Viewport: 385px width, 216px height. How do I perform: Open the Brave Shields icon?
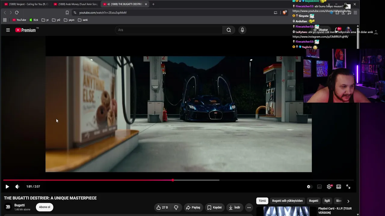(285, 13)
